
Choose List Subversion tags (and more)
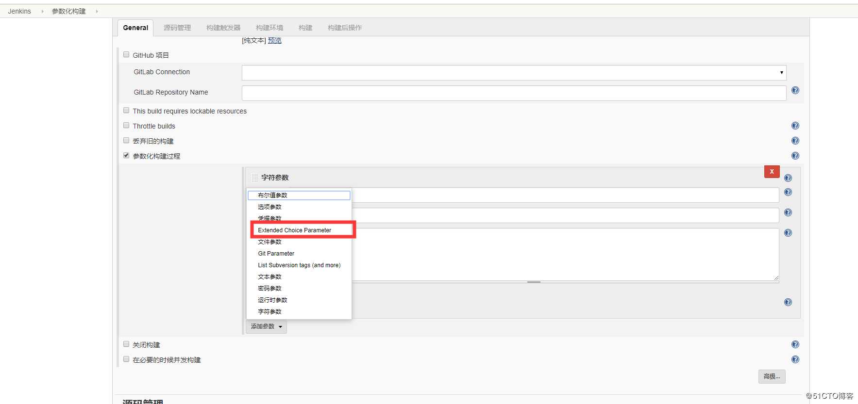299,265
